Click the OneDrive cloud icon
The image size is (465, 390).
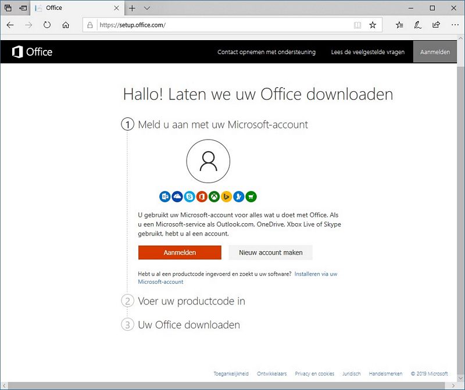tap(177, 196)
